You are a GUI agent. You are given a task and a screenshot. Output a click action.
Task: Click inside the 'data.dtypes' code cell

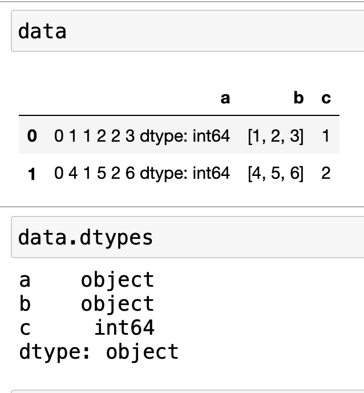click(x=183, y=236)
